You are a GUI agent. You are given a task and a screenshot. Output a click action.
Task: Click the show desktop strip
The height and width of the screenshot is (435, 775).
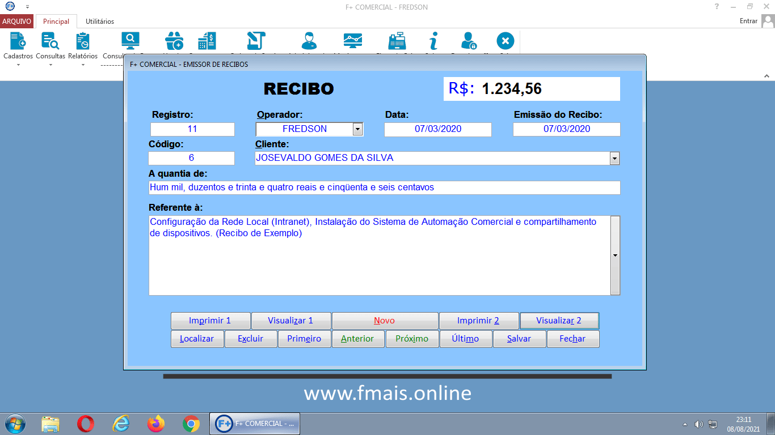pos(770,424)
